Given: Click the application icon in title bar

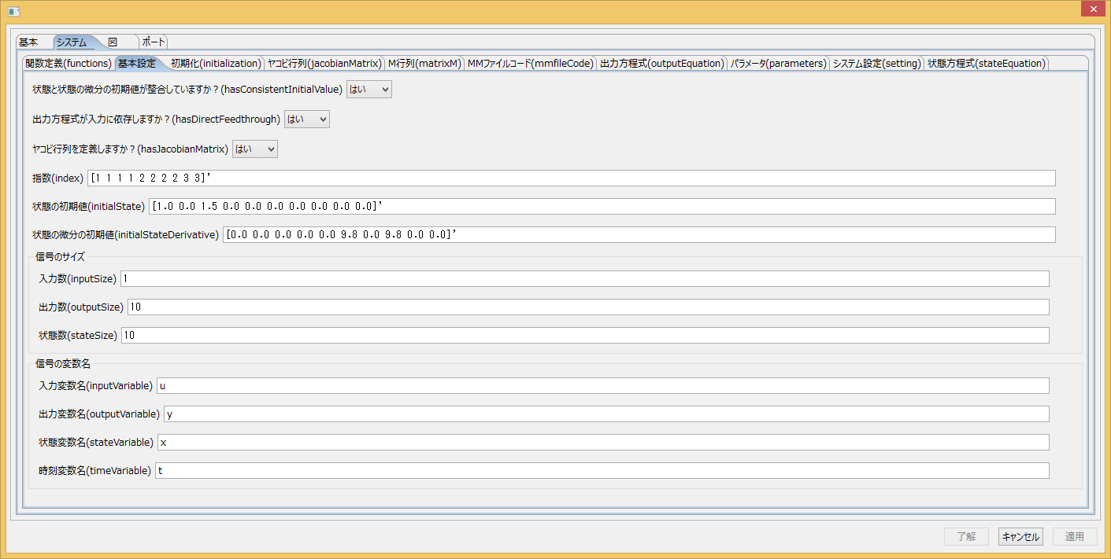Looking at the screenshot, I should pyautogui.click(x=13, y=10).
